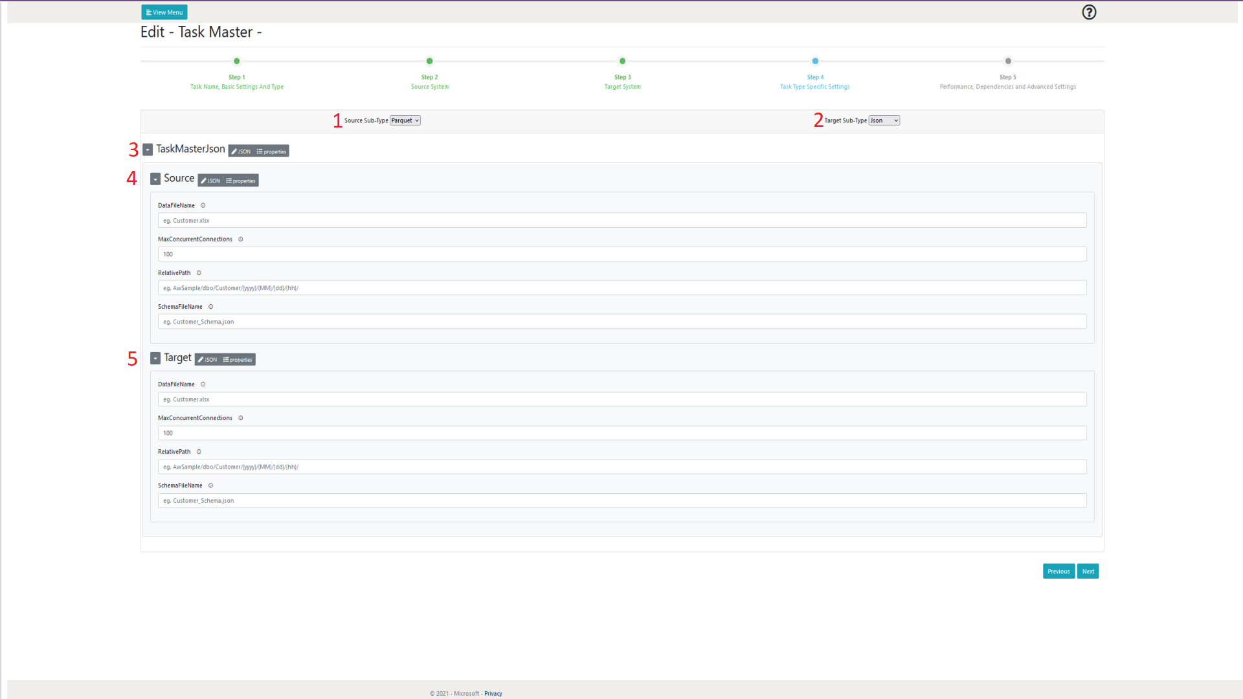Collapse the TaskMasterJson section
The image size is (1243, 699).
click(x=148, y=150)
